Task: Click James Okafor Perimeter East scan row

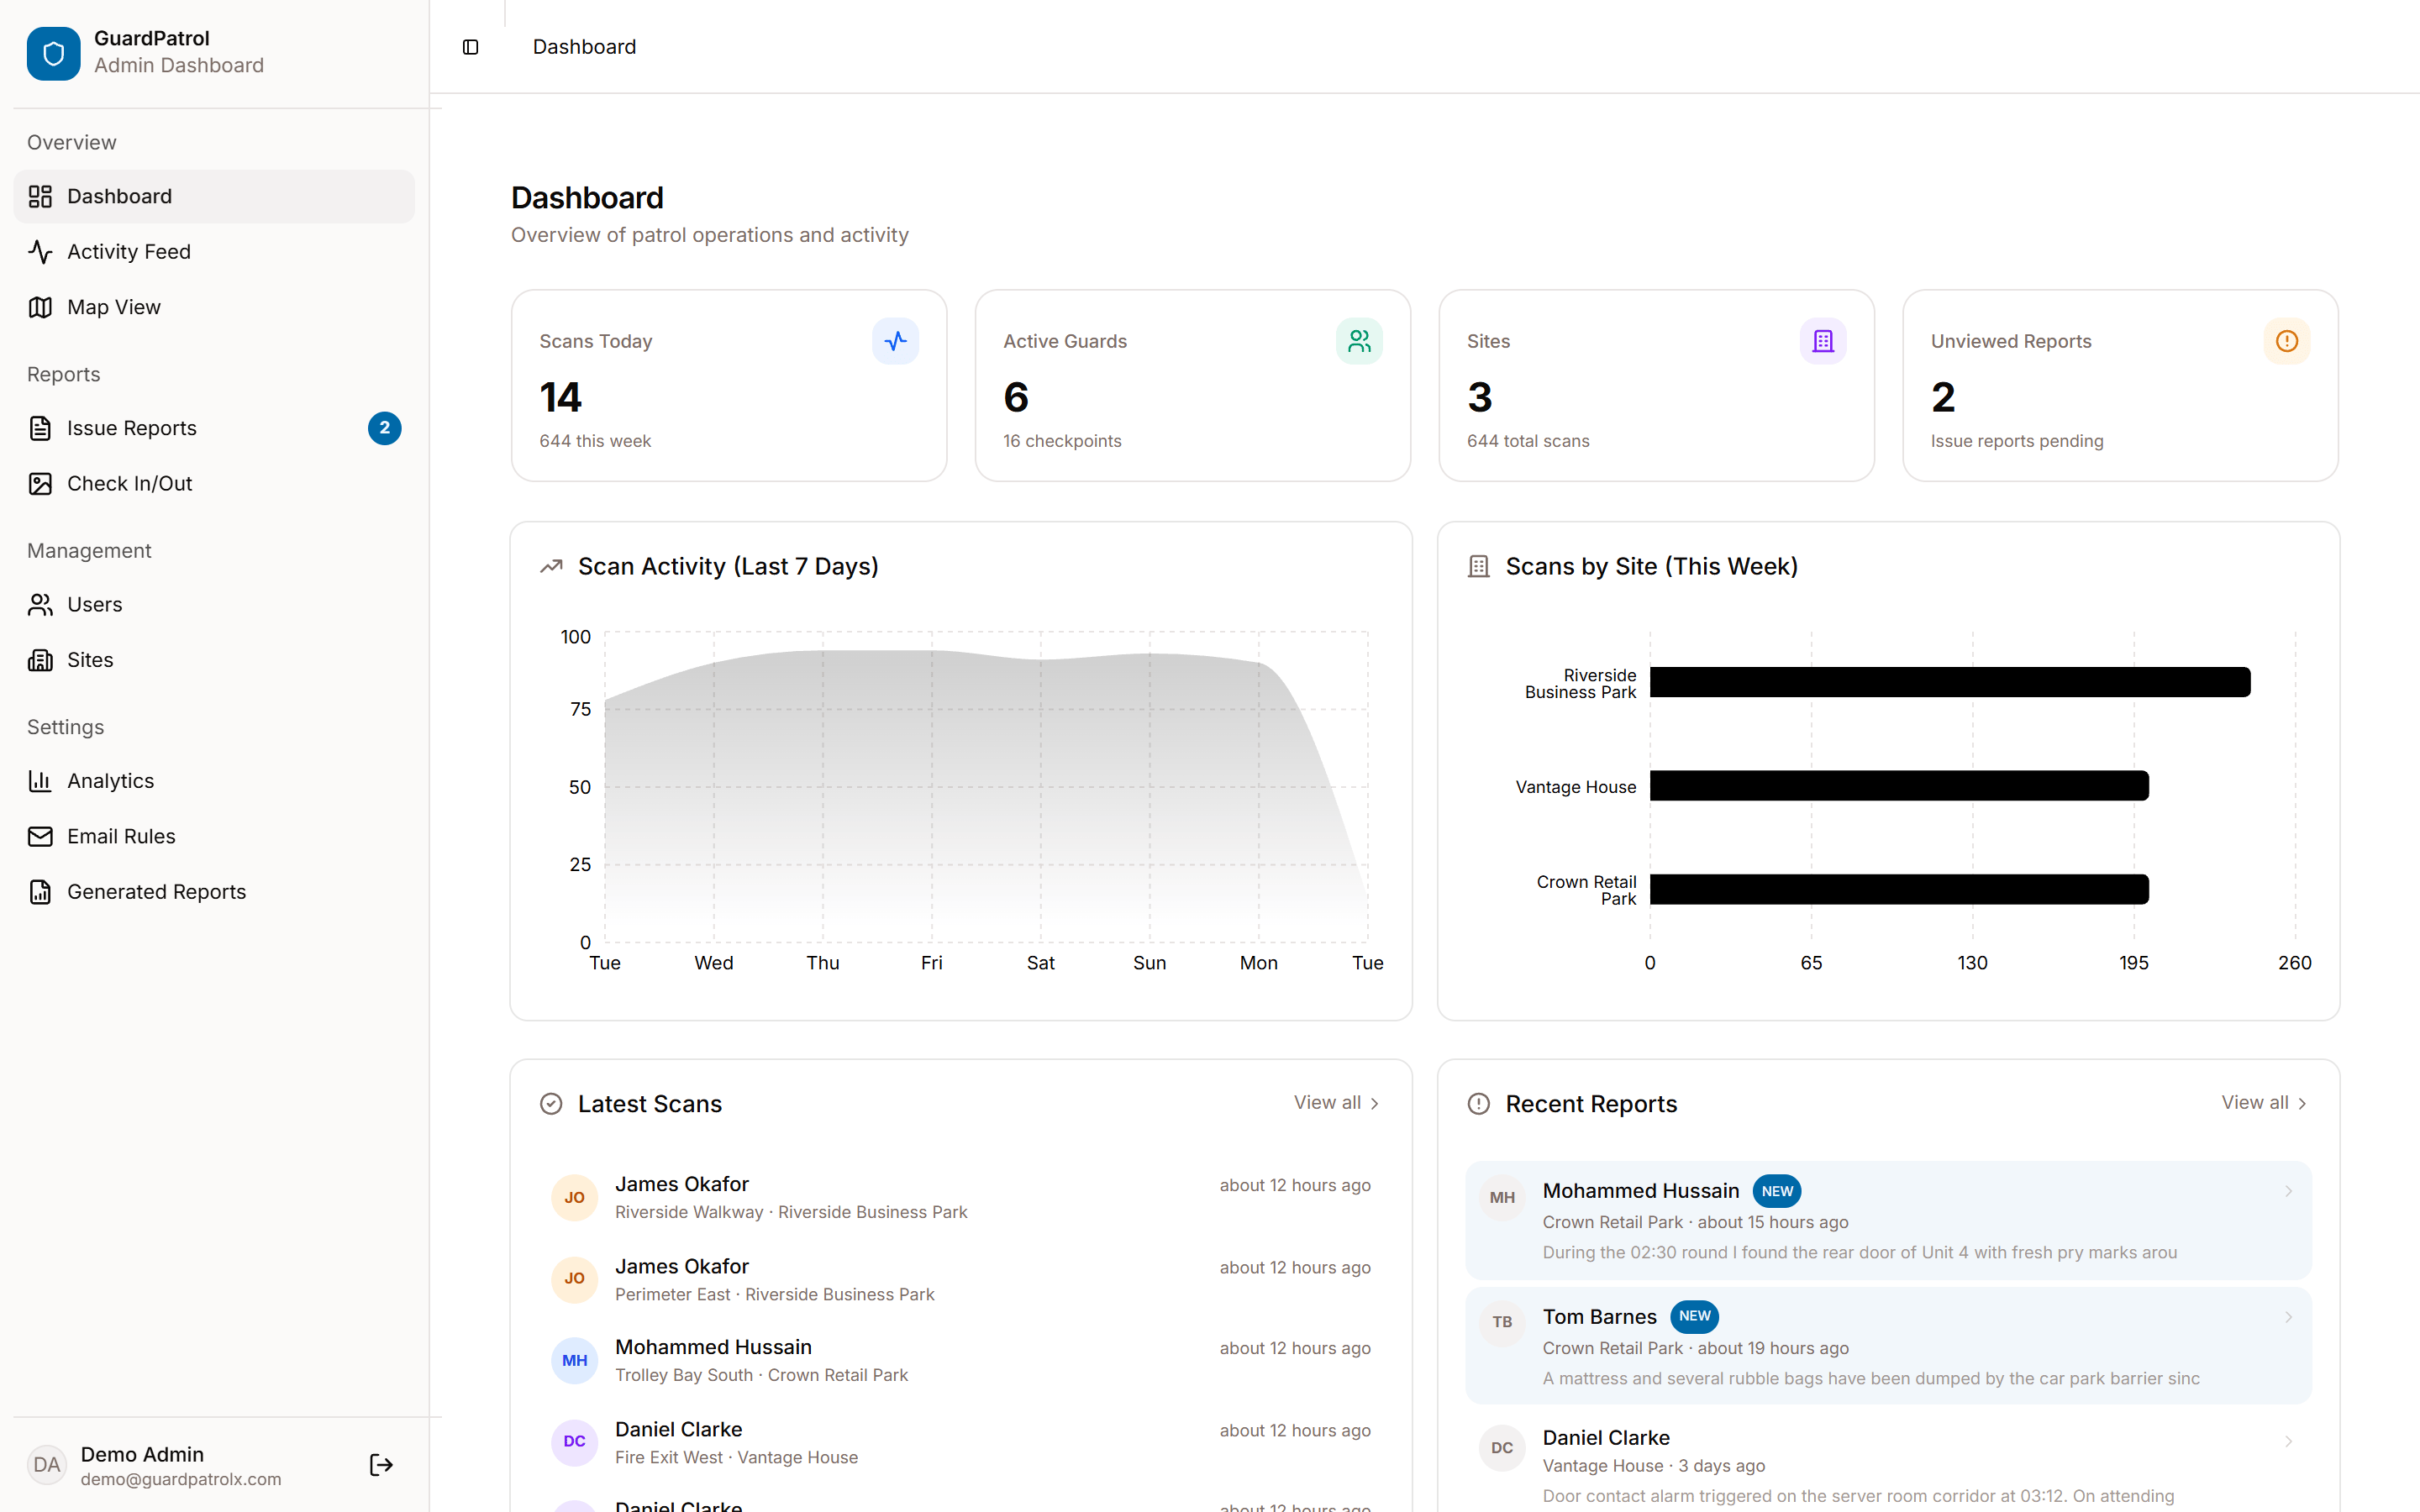Action: pyautogui.click(x=961, y=1280)
